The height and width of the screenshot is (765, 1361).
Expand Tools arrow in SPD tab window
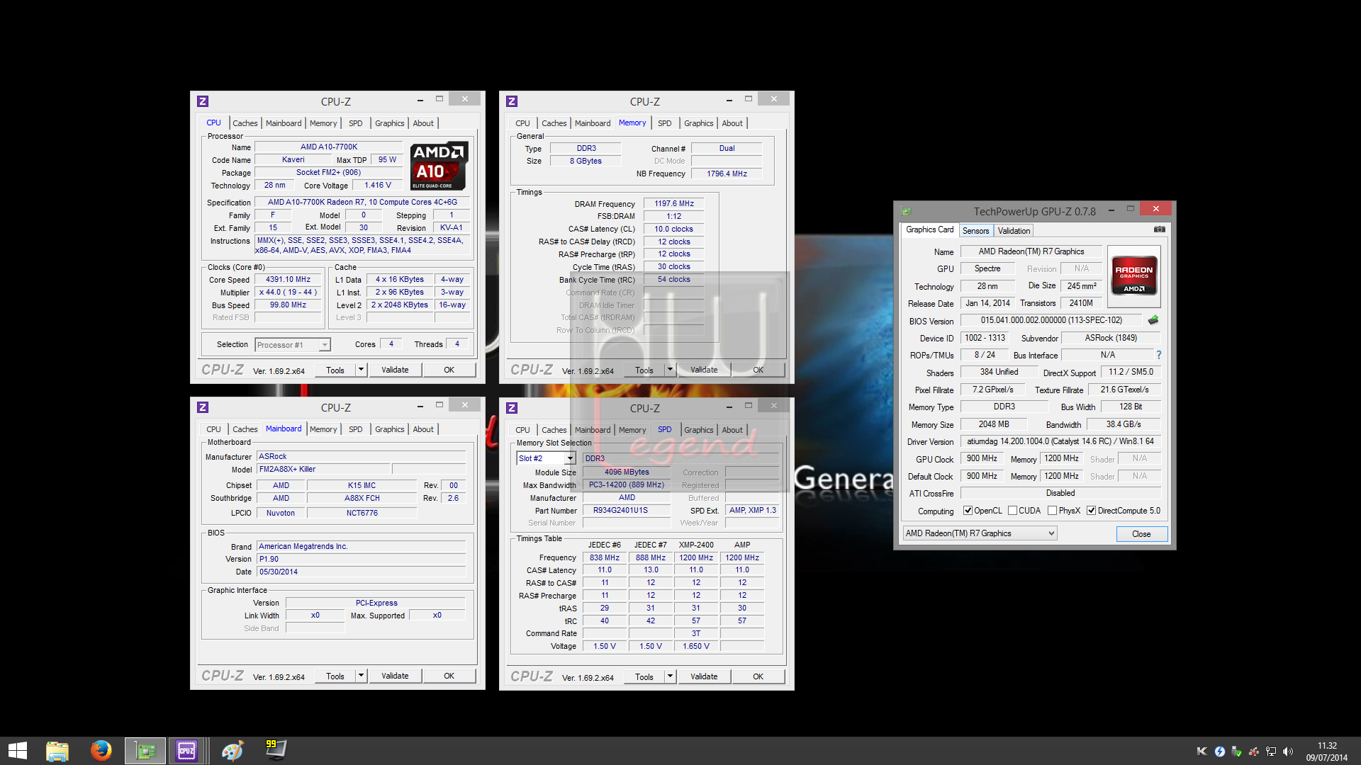click(670, 676)
